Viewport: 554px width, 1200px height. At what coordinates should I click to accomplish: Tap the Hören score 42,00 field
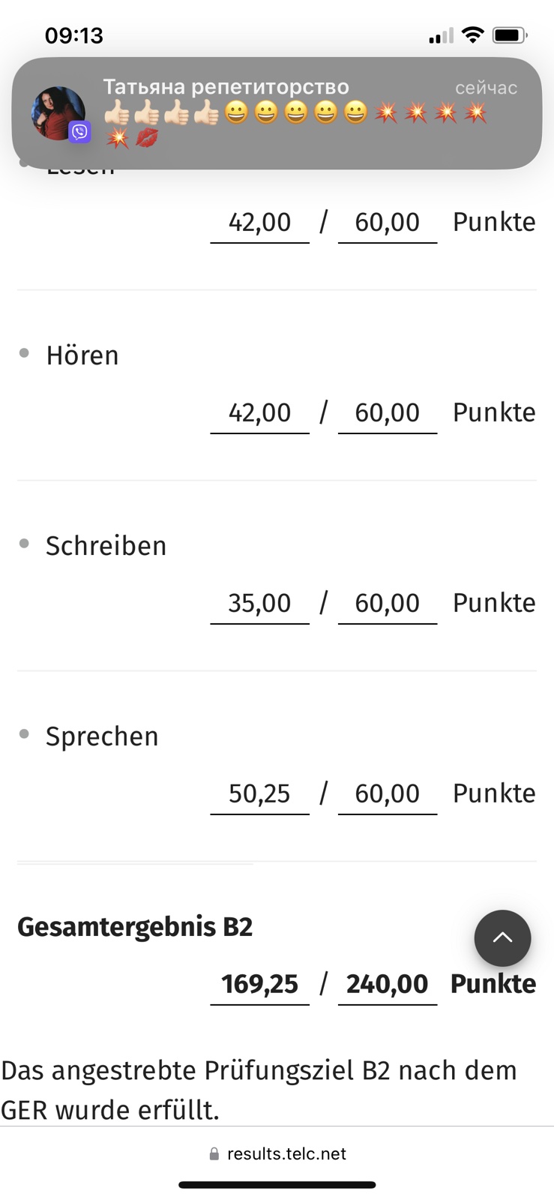pyautogui.click(x=259, y=413)
